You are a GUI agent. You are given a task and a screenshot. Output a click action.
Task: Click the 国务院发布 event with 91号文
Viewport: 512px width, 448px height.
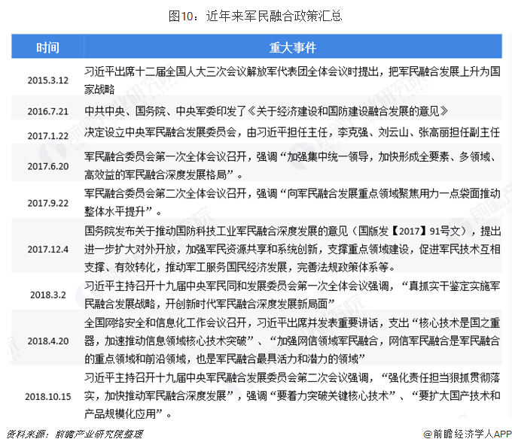(x=292, y=248)
